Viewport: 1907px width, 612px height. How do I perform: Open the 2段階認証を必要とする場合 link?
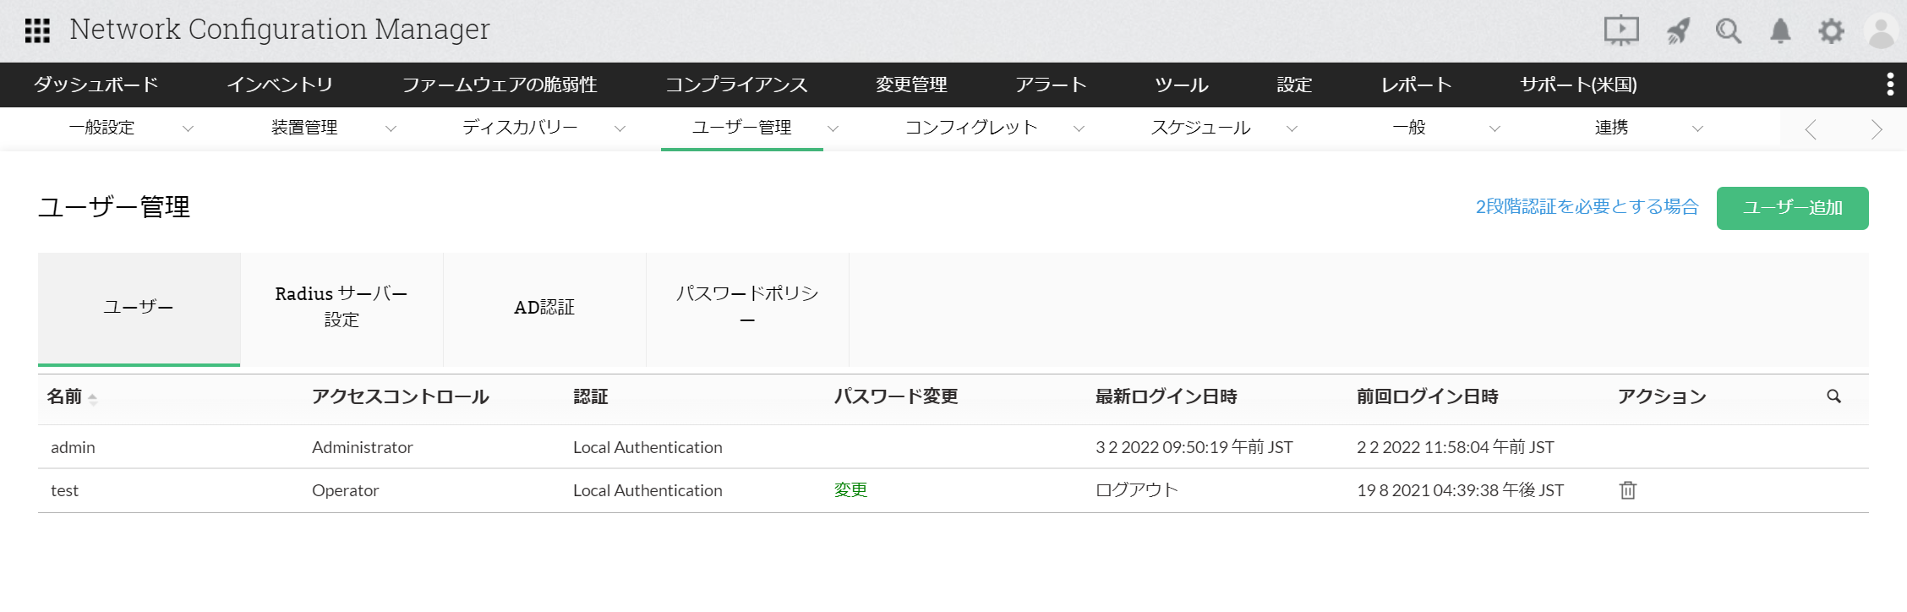(x=1587, y=207)
